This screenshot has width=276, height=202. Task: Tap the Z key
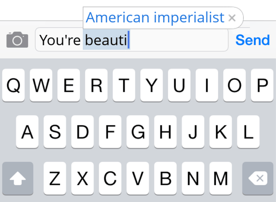click(55, 178)
